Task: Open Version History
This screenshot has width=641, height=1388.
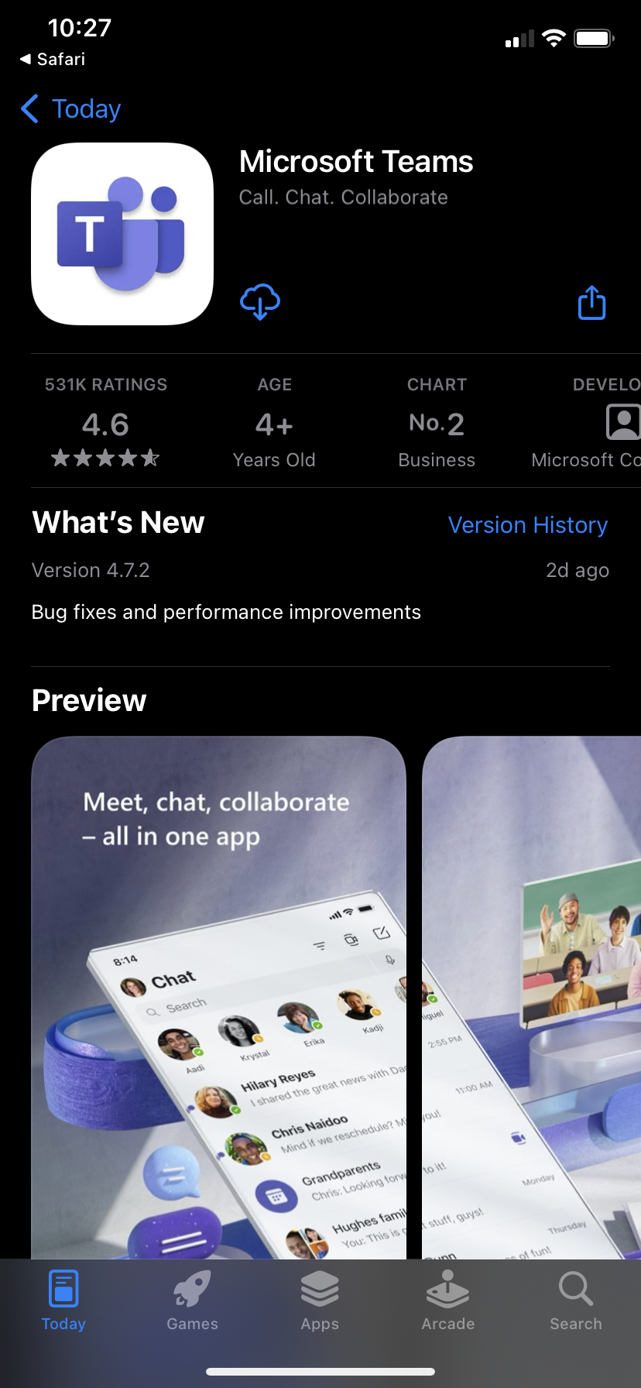Action: [x=528, y=525]
